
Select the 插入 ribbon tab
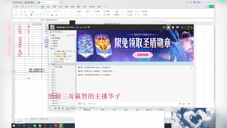point(49,7)
